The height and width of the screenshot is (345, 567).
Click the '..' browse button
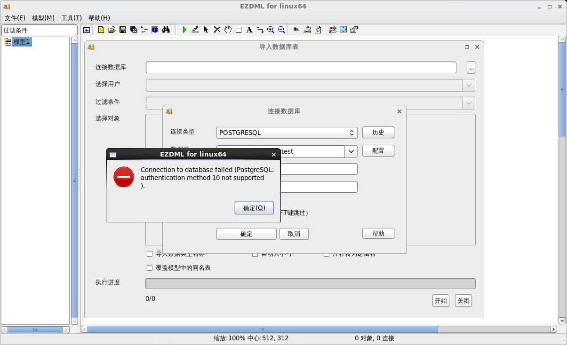pos(471,68)
